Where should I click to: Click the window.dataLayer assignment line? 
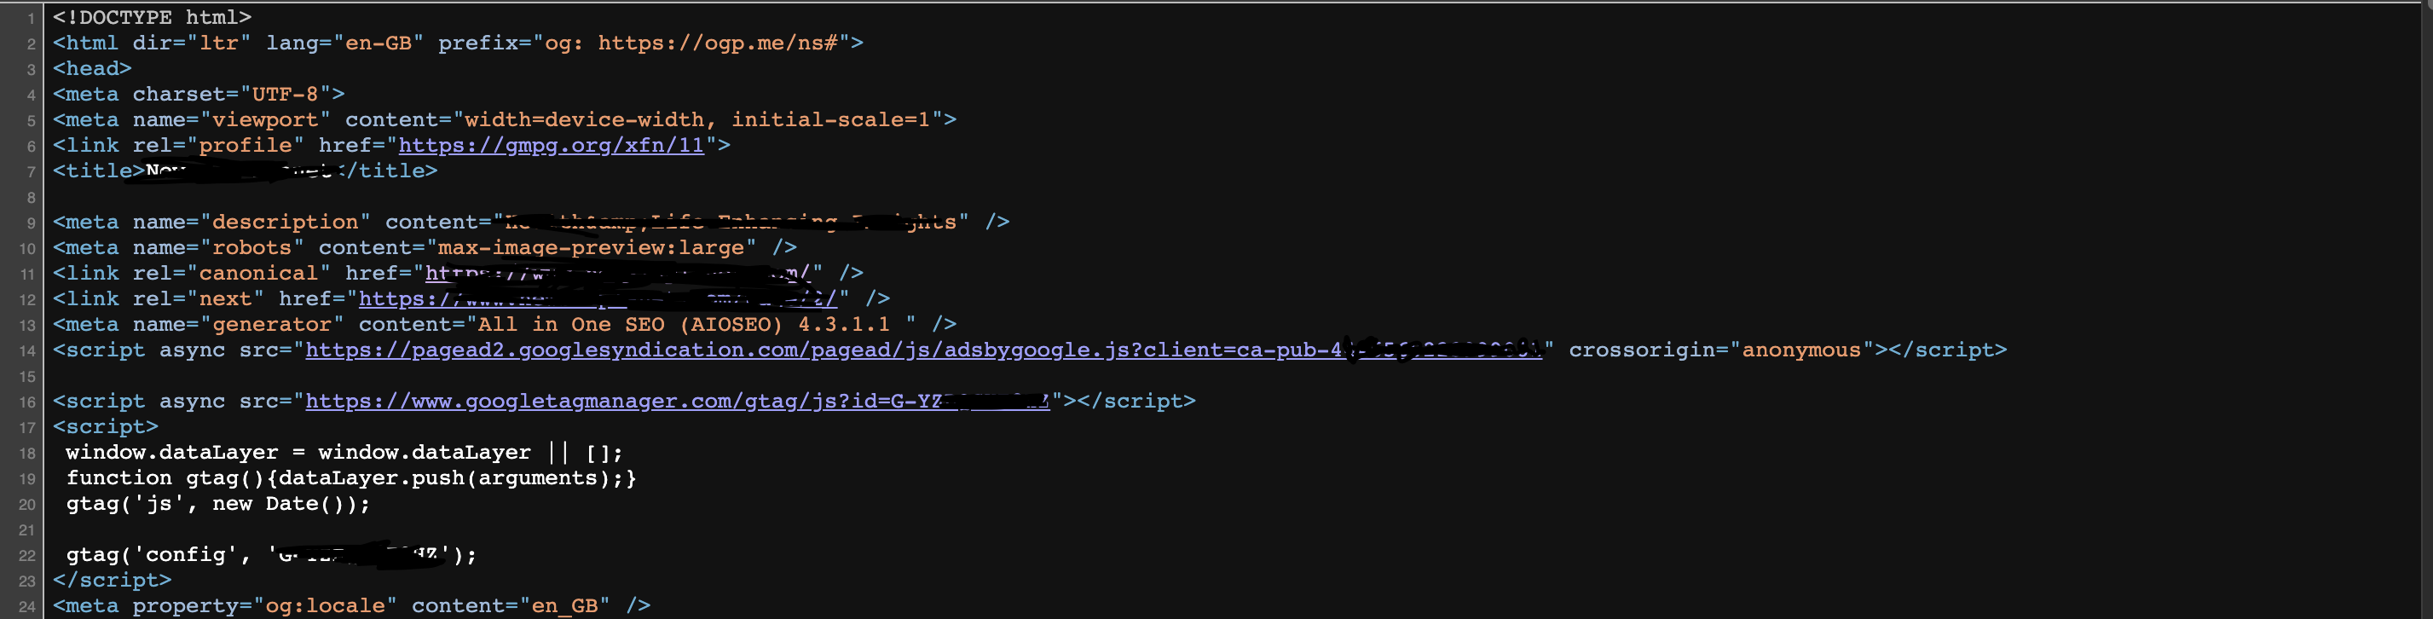click(x=344, y=453)
